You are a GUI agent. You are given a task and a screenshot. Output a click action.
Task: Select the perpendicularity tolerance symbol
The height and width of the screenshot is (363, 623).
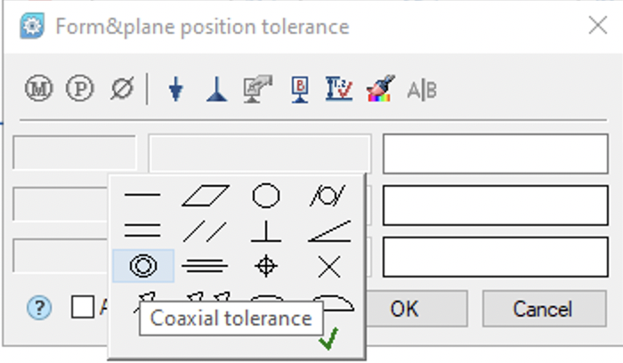click(266, 230)
